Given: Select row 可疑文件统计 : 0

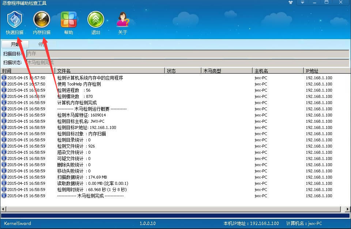Looking at the screenshot, I should click(175, 159).
